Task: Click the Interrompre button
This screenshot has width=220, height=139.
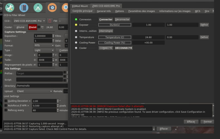Action: [106, 31]
